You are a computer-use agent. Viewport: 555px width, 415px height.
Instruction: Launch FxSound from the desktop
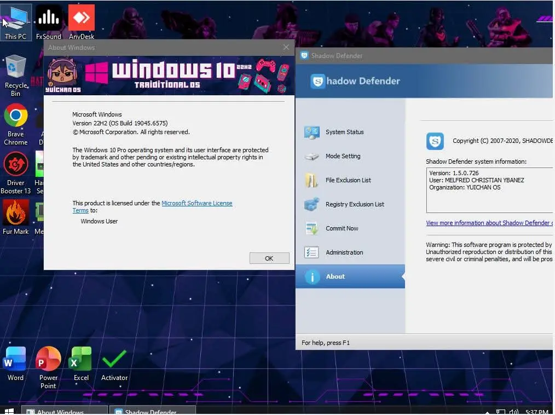click(49, 22)
